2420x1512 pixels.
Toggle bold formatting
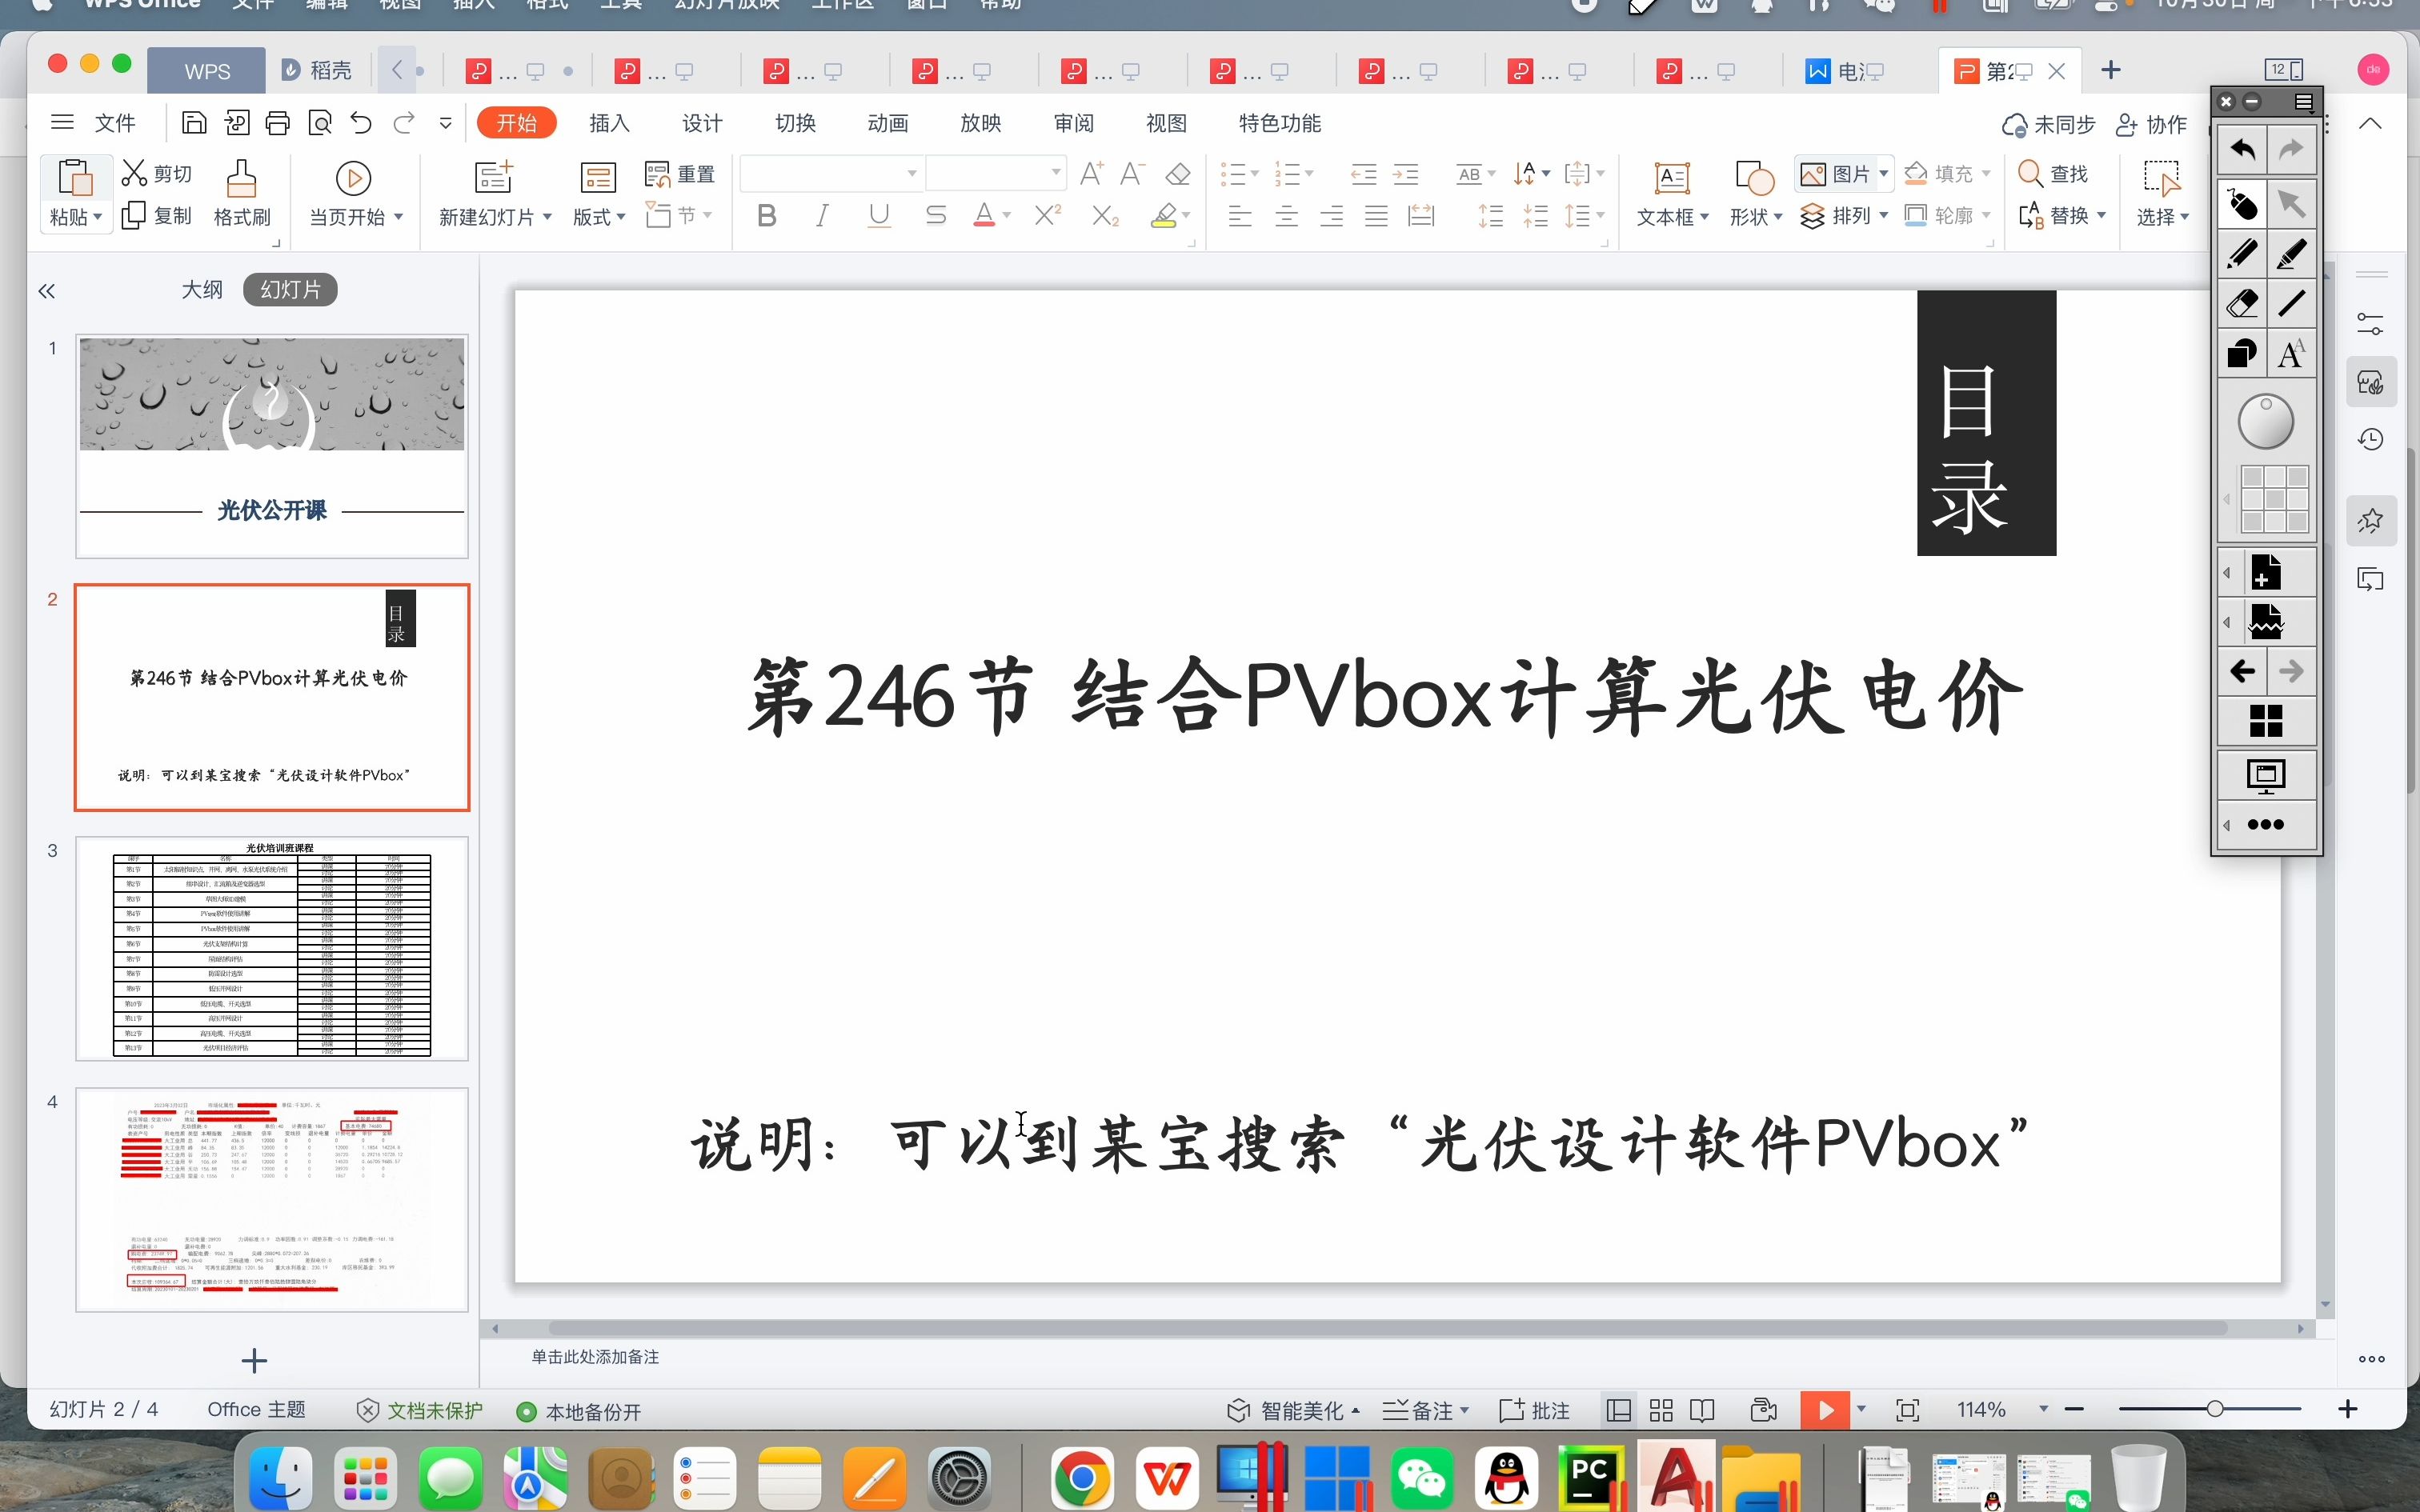coord(766,214)
